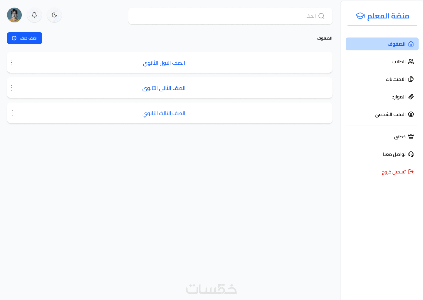This screenshot has height=300, width=423.
Task: Focus the ابحث search field
Action: click(x=223, y=16)
